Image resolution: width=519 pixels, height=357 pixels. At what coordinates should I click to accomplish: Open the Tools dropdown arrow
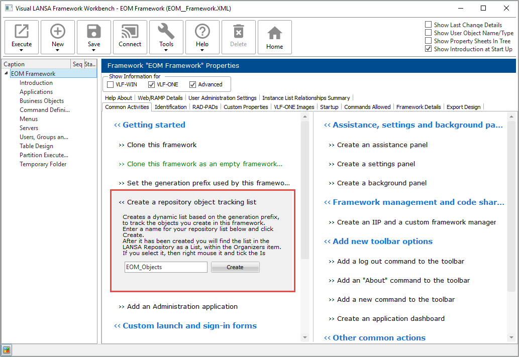pos(166,50)
